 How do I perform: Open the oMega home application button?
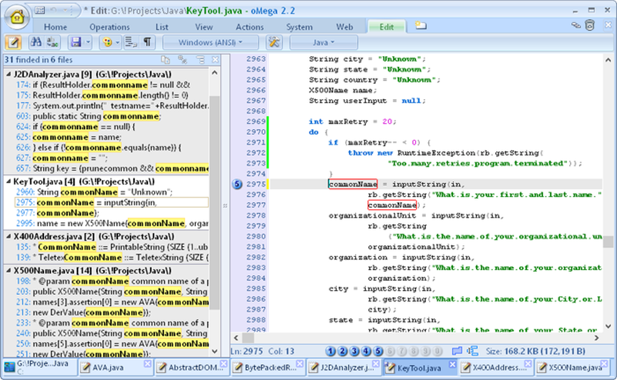tap(17, 18)
